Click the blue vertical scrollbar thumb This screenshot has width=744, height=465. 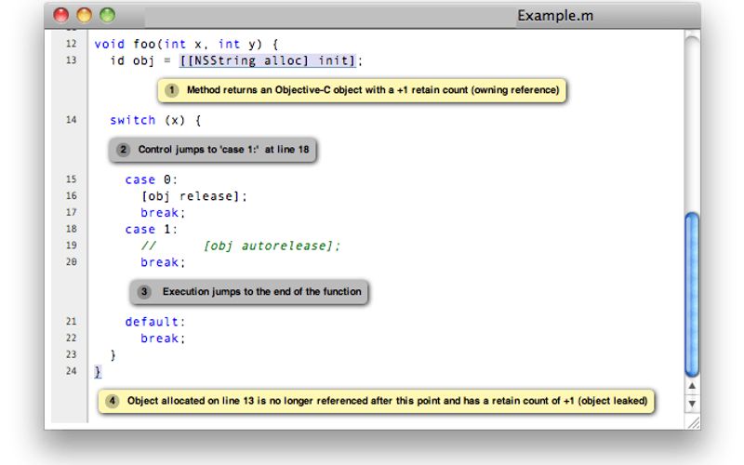tap(691, 293)
